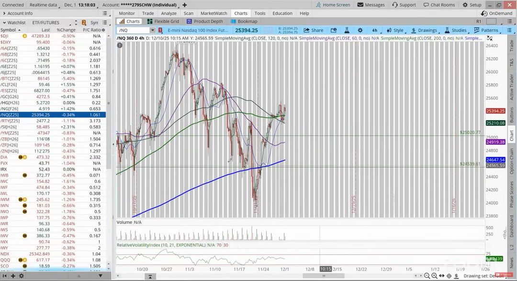The image size is (517, 281).
Task: Open the Help tab
Action: (304, 13)
